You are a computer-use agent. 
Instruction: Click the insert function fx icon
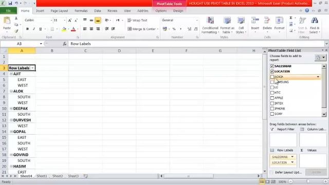65,44
